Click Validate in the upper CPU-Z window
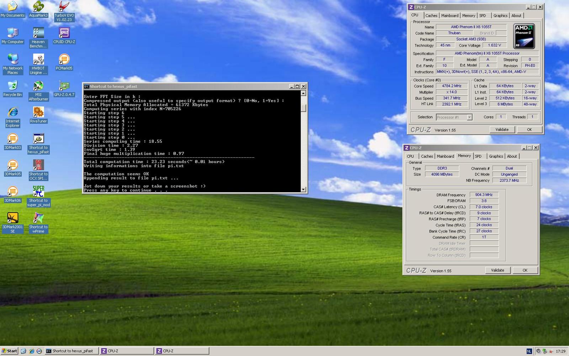Image resolution: width=569 pixels, height=356 pixels. click(x=502, y=130)
